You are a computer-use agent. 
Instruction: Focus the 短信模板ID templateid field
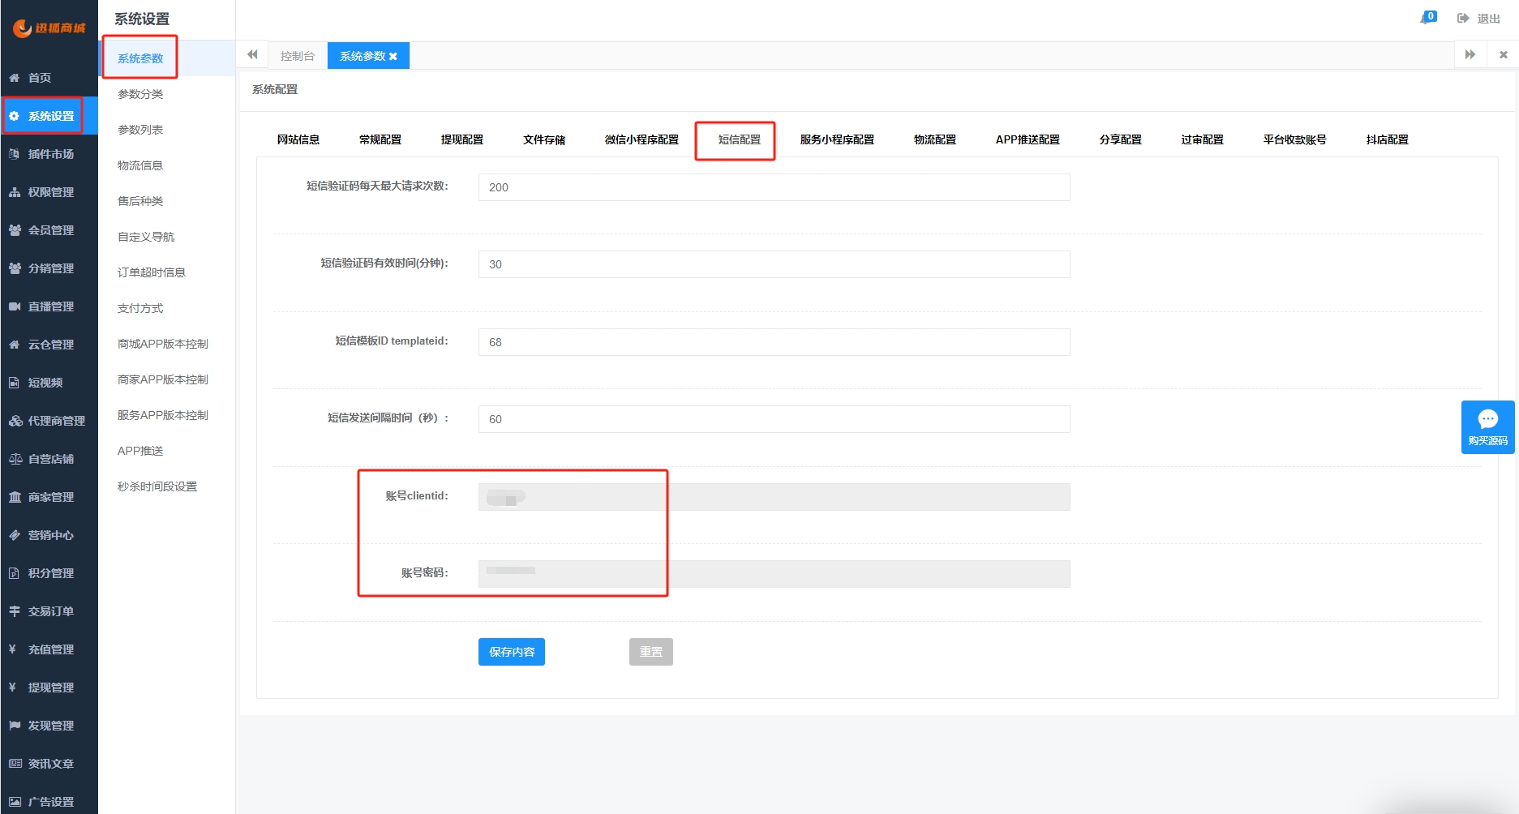pos(775,342)
